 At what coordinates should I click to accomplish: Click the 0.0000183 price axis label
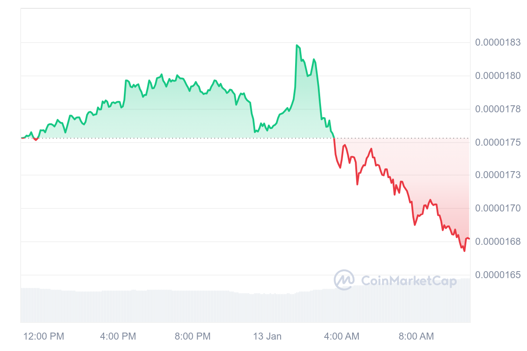tap(498, 43)
